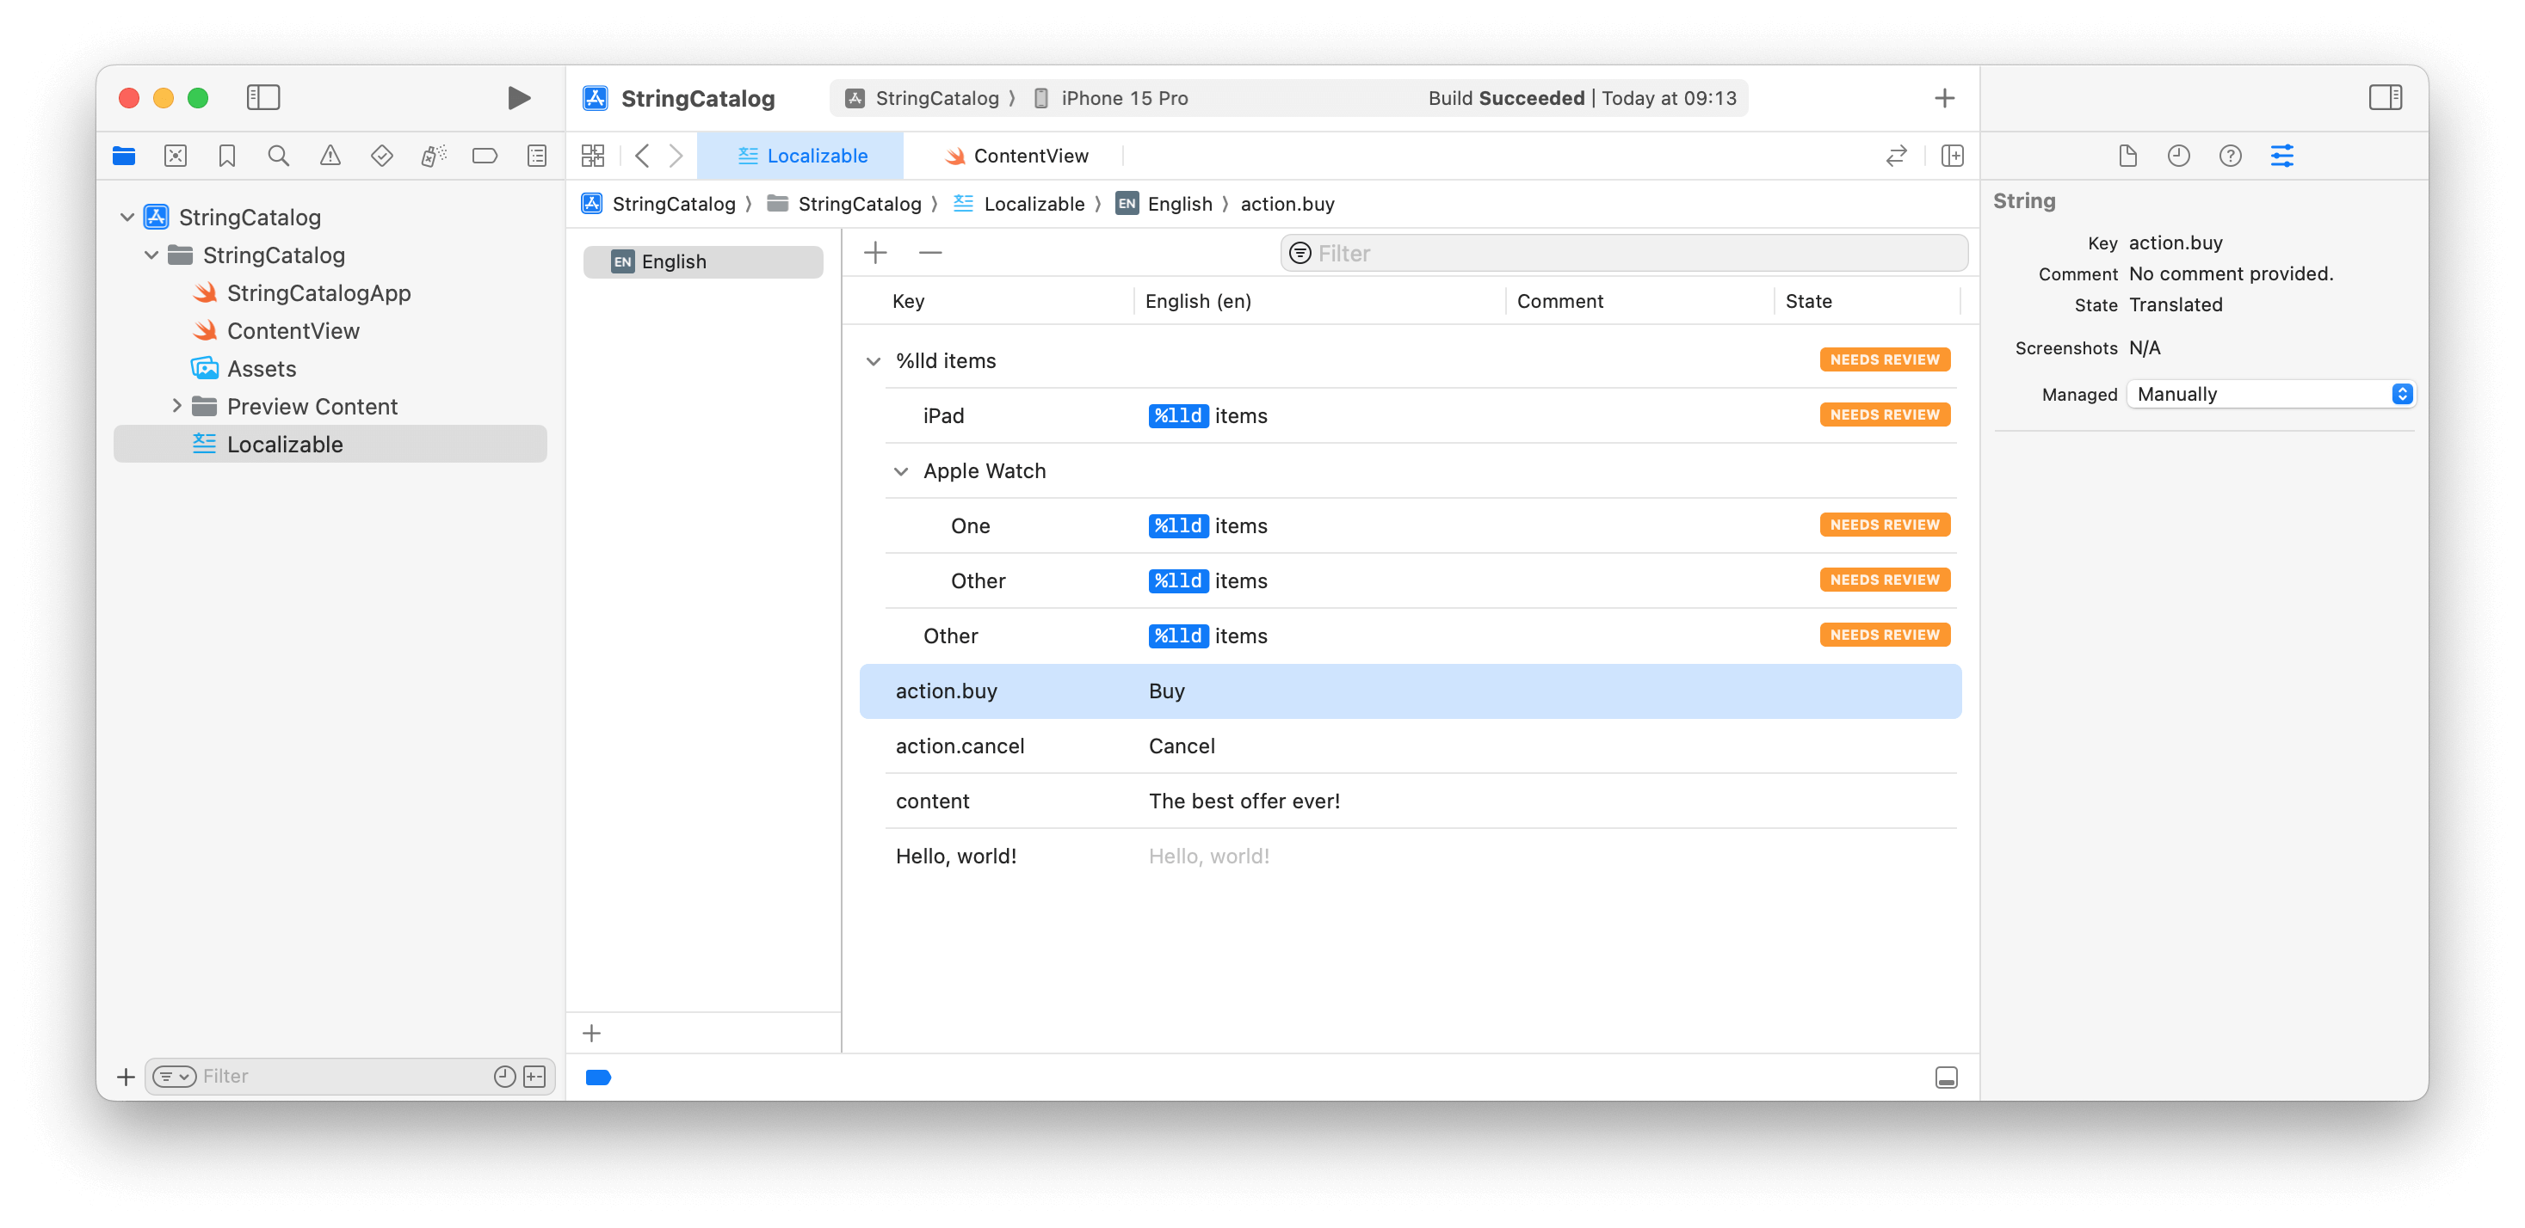
Task: Select Localizable file in the navigator
Action: pos(330,444)
